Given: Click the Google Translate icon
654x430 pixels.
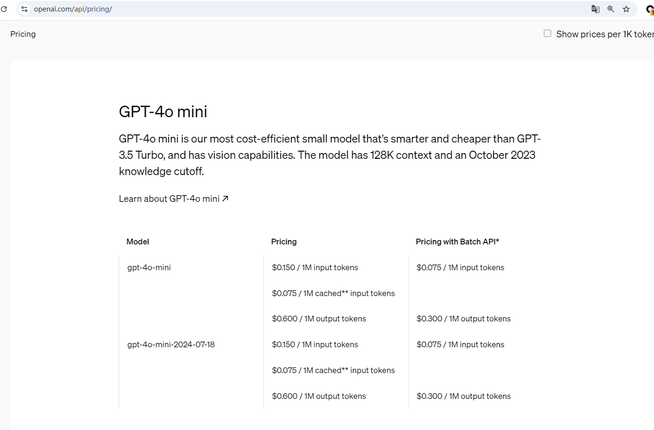Looking at the screenshot, I should coord(596,9).
